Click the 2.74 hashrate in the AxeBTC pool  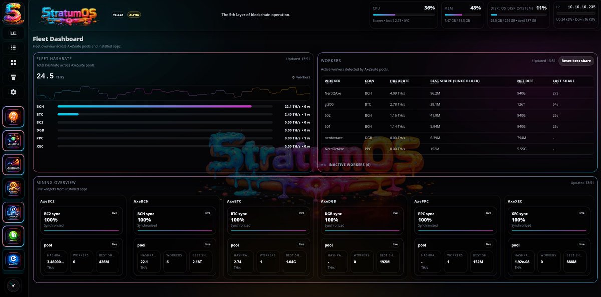click(x=238, y=262)
